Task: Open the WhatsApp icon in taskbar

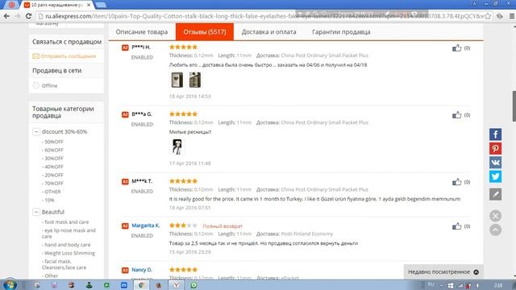Action: click(193, 285)
